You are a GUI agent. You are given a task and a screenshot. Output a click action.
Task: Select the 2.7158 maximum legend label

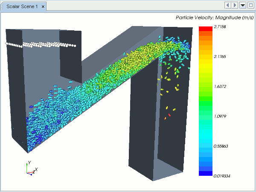(x=221, y=26)
